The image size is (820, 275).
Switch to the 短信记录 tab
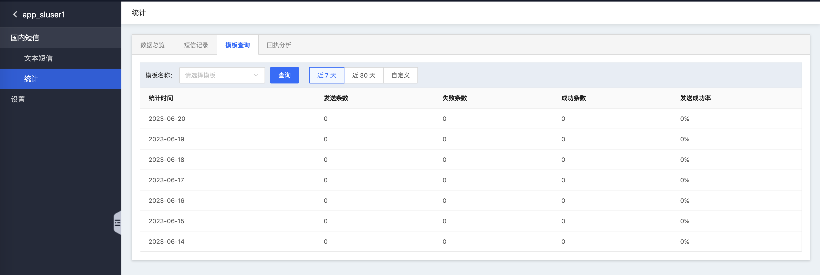click(196, 45)
